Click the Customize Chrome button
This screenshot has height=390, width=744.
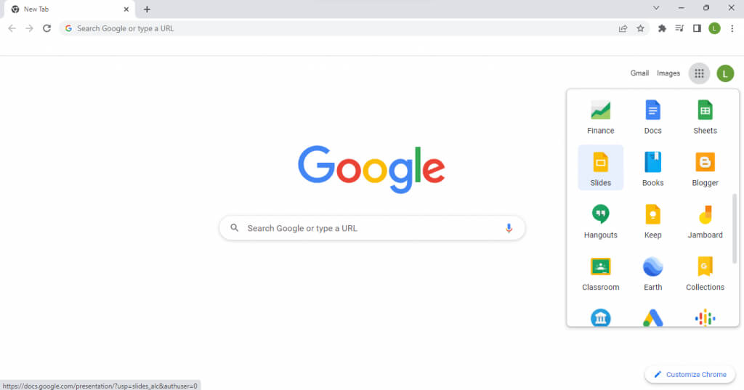690,374
